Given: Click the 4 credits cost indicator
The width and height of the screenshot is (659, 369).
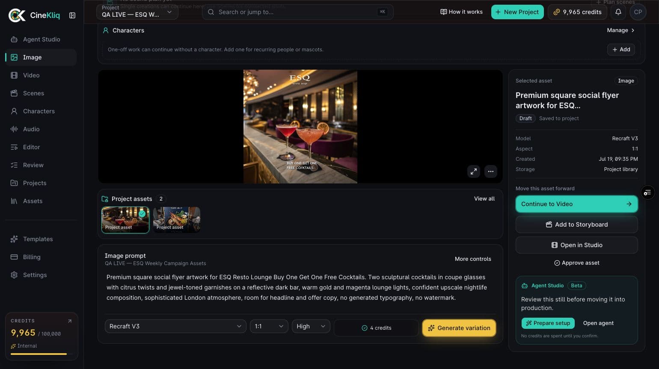Looking at the screenshot, I should coord(377,328).
